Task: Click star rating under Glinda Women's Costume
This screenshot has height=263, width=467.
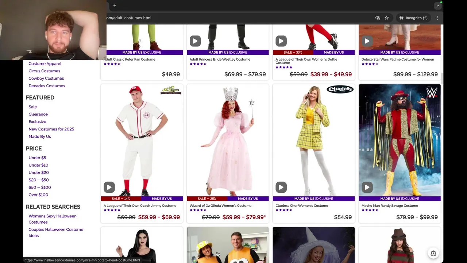Action: [x=198, y=210]
